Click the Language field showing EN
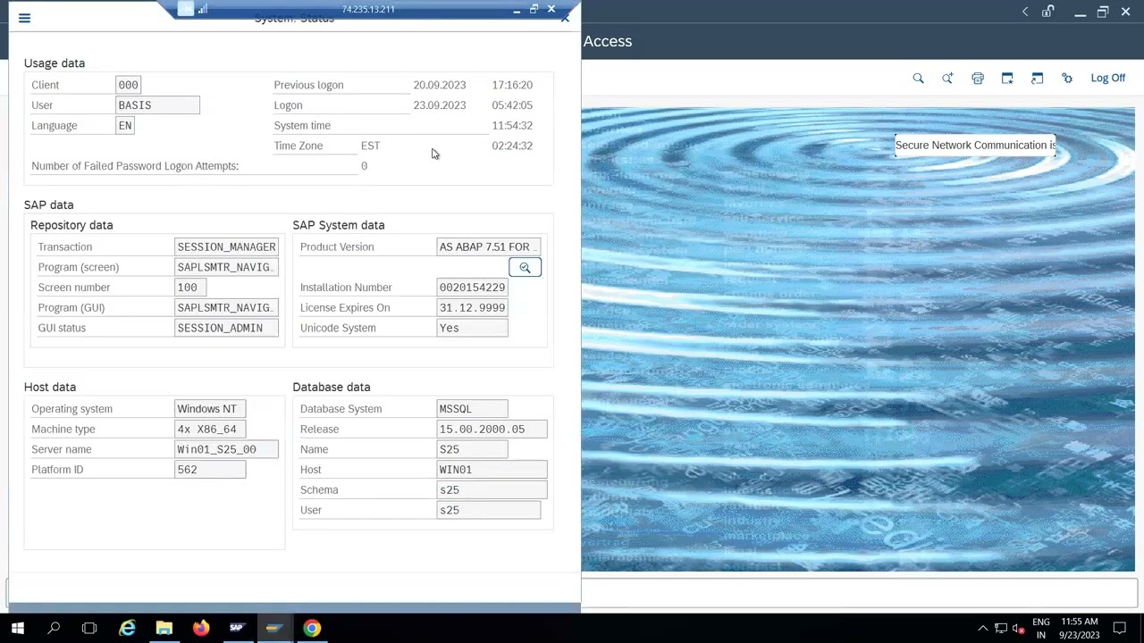Image resolution: width=1144 pixels, height=643 pixels. 125,126
